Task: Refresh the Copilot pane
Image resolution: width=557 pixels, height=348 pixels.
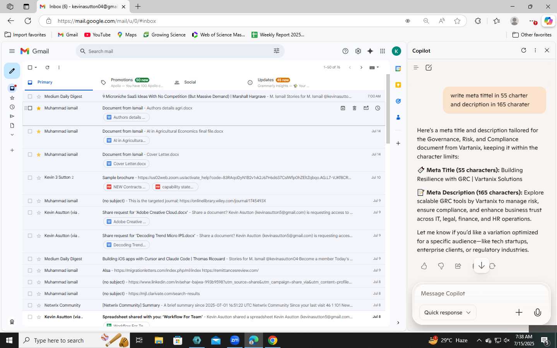Action: coord(524,50)
